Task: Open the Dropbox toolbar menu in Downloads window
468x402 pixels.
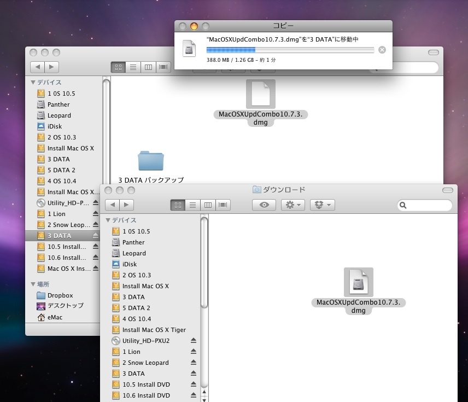Action: coord(323,205)
